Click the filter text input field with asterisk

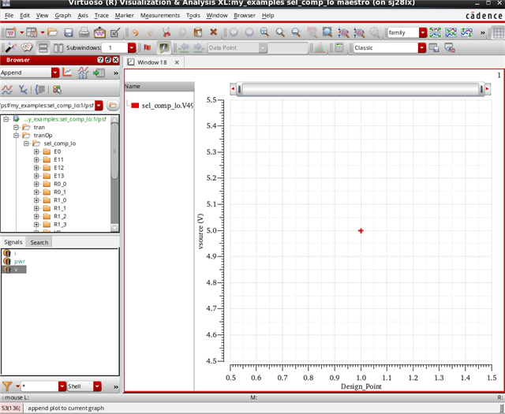[40, 386]
